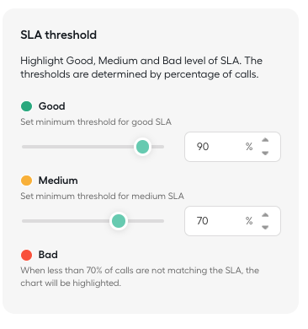This screenshot has width=308, height=329.
Task: Click the Good slider track right of the handle
Action: pyautogui.click(x=158, y=147)
